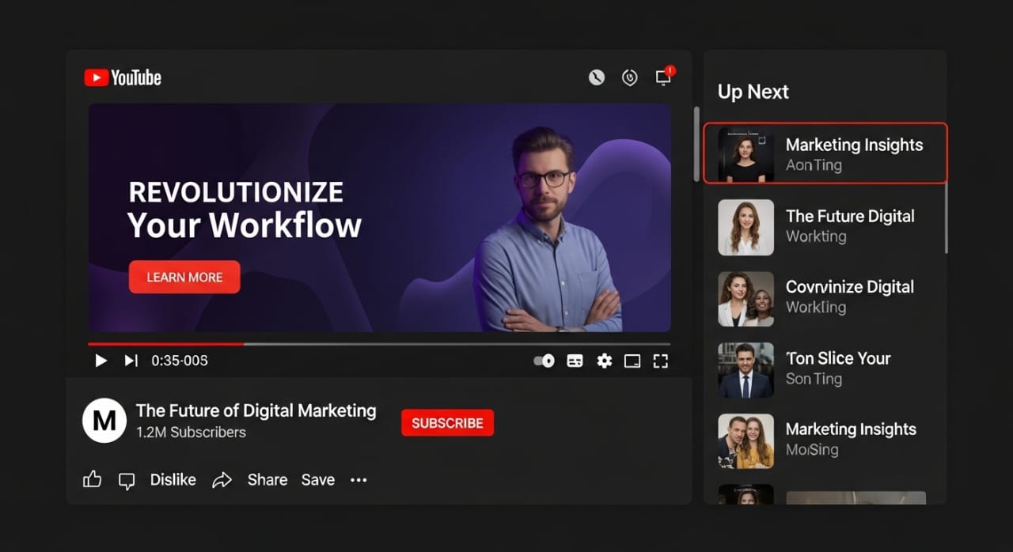The width and height of the screenshot is (1013, 552).
Task: Click LEARN MORE in the video banner
Action: pos(184,278)
